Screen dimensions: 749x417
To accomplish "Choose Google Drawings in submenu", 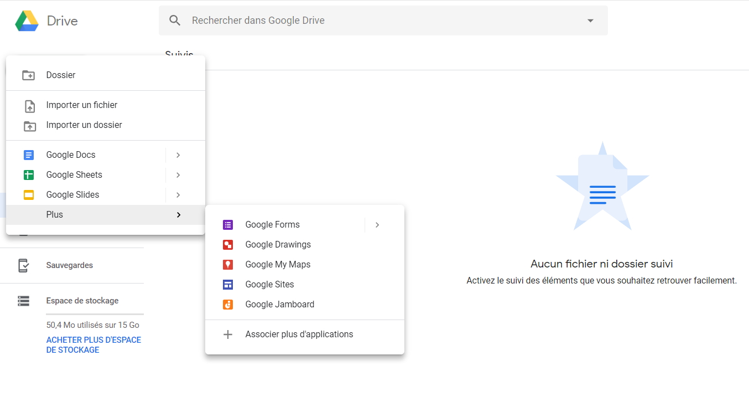I will click(305, 245).
